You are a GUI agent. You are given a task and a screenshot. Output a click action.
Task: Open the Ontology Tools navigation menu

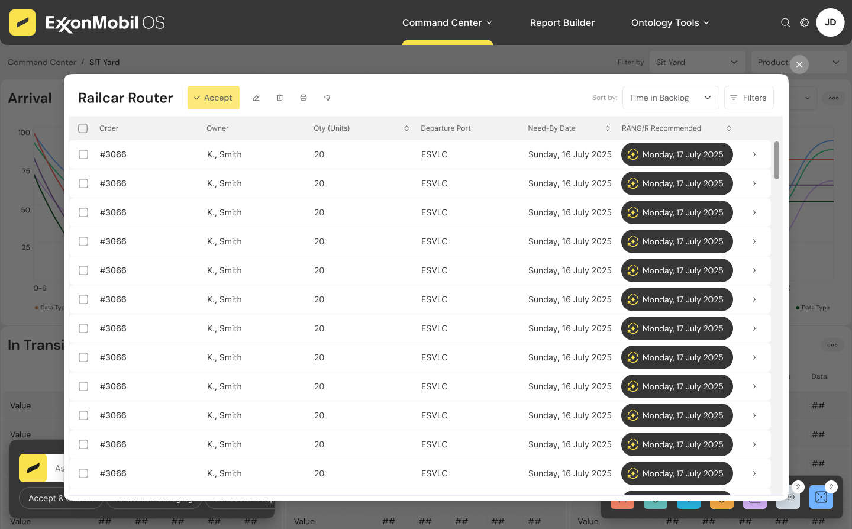click(x=670, y=22)
